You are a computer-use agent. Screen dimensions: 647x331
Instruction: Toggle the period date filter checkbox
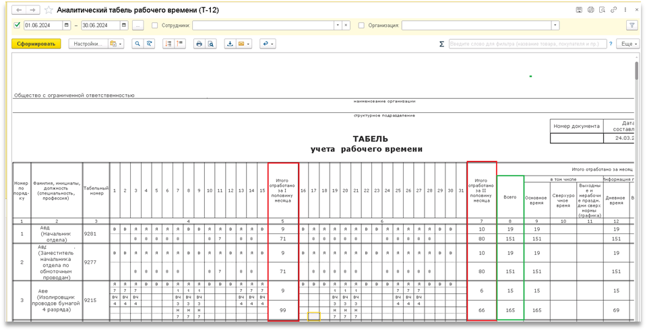pos(17,26)
